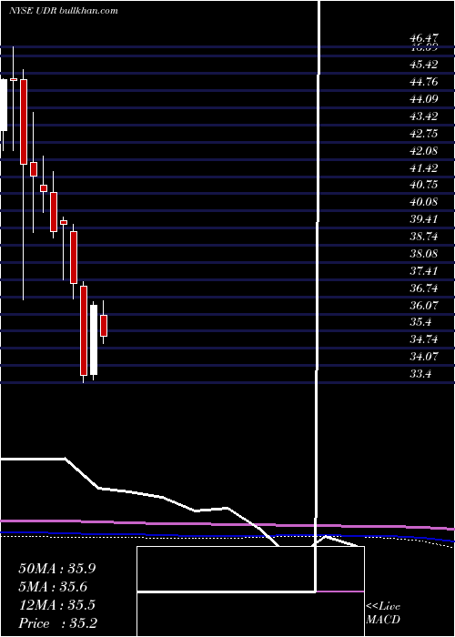Click the 43.42 price axis label

[x=424, y=116]
